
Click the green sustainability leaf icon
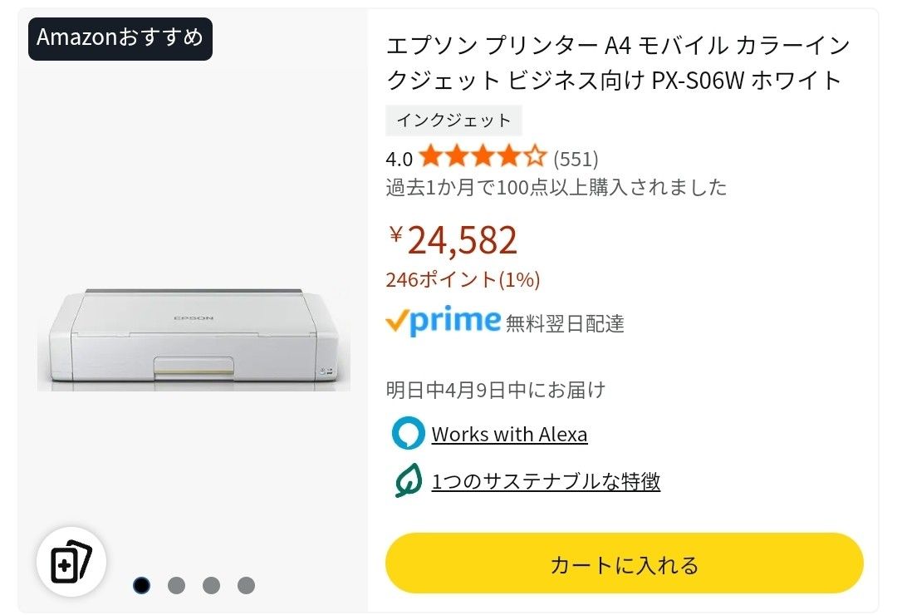point(408,481)
